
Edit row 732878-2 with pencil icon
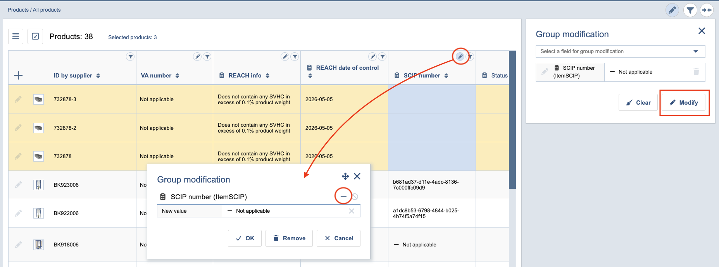point(18,128)
